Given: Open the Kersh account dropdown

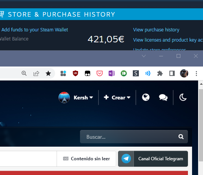Looking at the screenshot, I should tap(83, 98).
